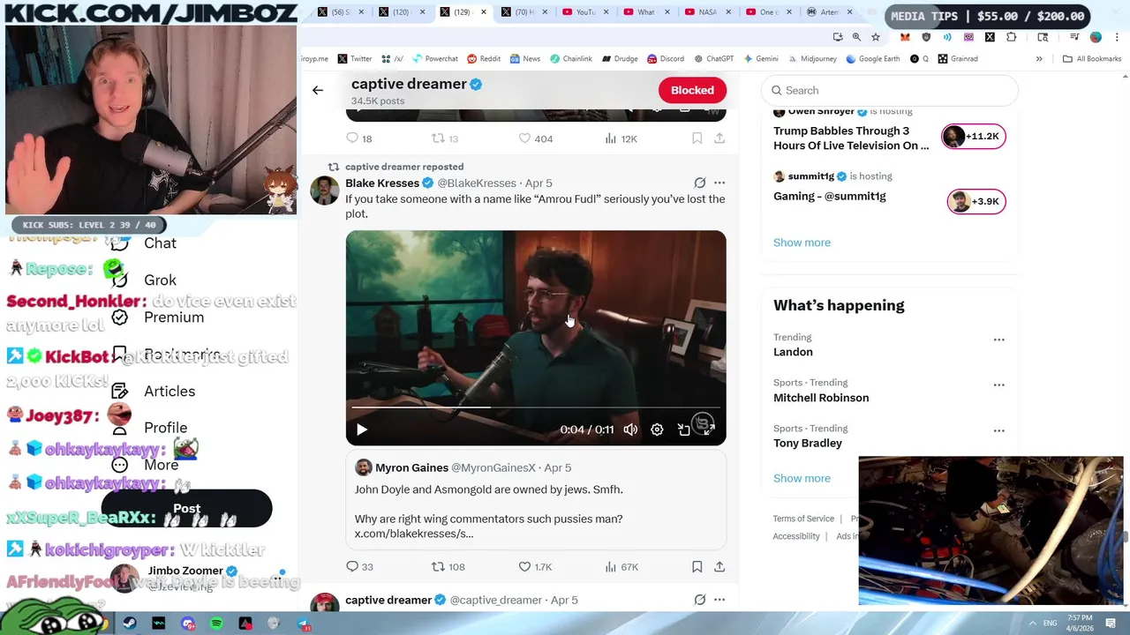Image resolution: width=1130 pixels, height=635 pixels.
Task: Open the Mitchell Robinson trending topic
Action: 821,398
